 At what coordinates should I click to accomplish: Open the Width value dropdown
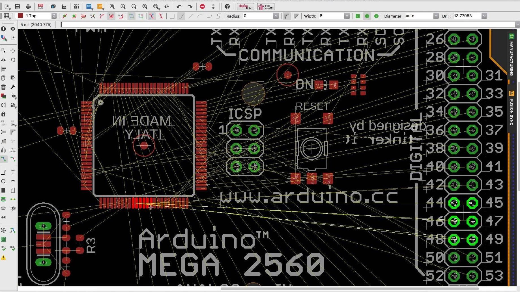[x=347, y=16]
